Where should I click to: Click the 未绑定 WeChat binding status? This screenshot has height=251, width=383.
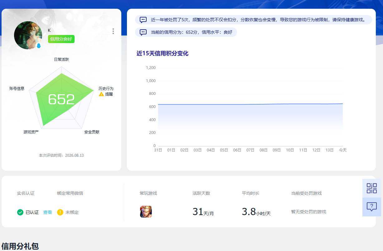(72, 212)
